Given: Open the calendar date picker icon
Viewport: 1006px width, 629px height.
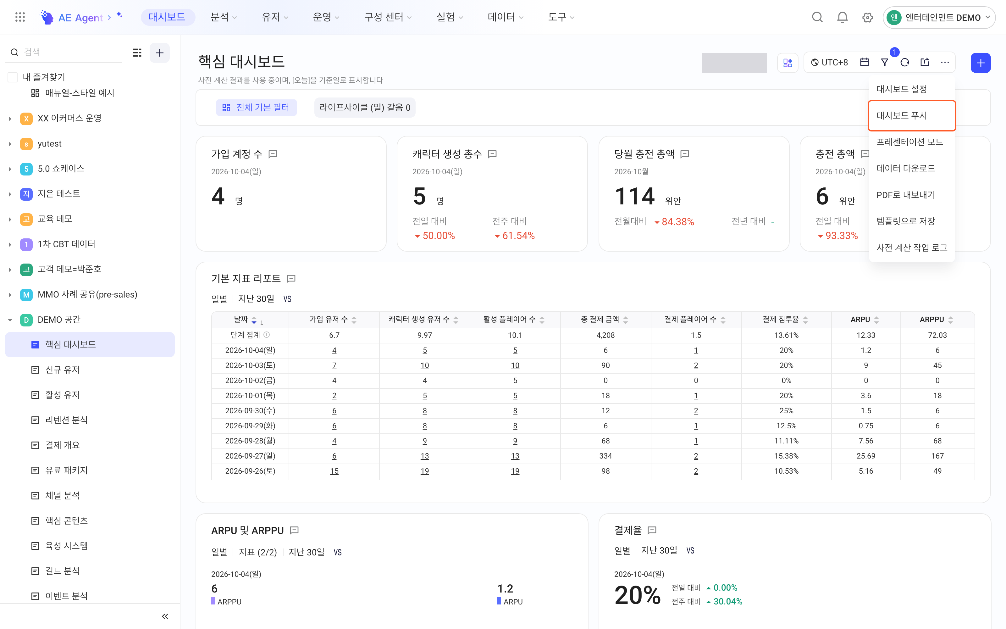Looking at the screenshot, I should [864, 62].
